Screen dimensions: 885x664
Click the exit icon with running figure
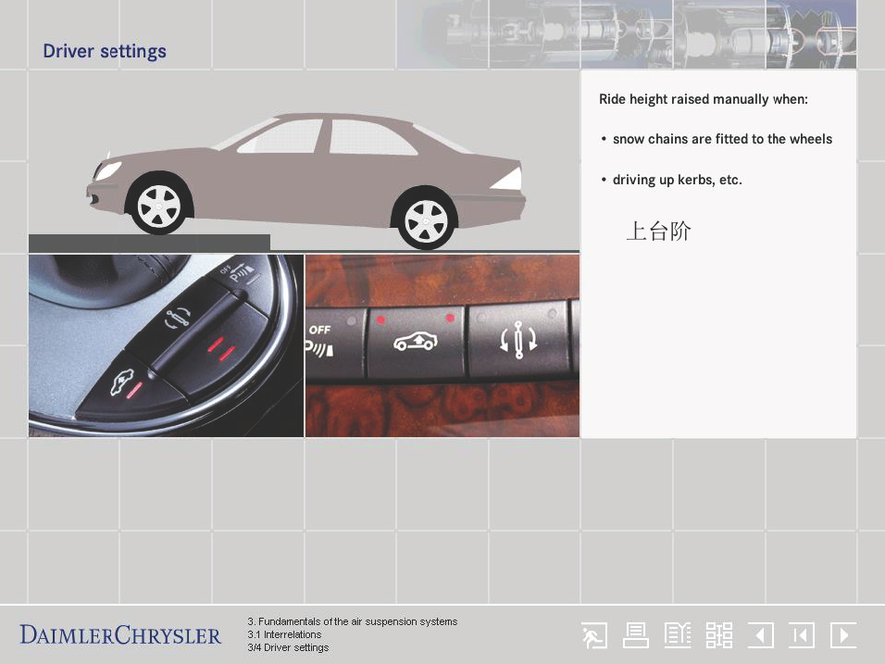tap(594, 636)
